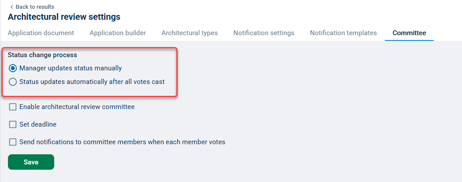Click the 'Status change process' section heading
Screen dimensions: 462x182
point(42,55)
